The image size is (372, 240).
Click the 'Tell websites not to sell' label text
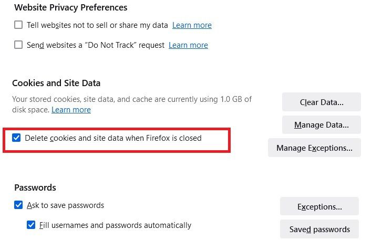click(97, 25)
